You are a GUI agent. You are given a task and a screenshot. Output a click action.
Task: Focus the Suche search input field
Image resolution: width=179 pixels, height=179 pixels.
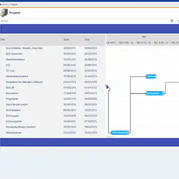point(85,21)
